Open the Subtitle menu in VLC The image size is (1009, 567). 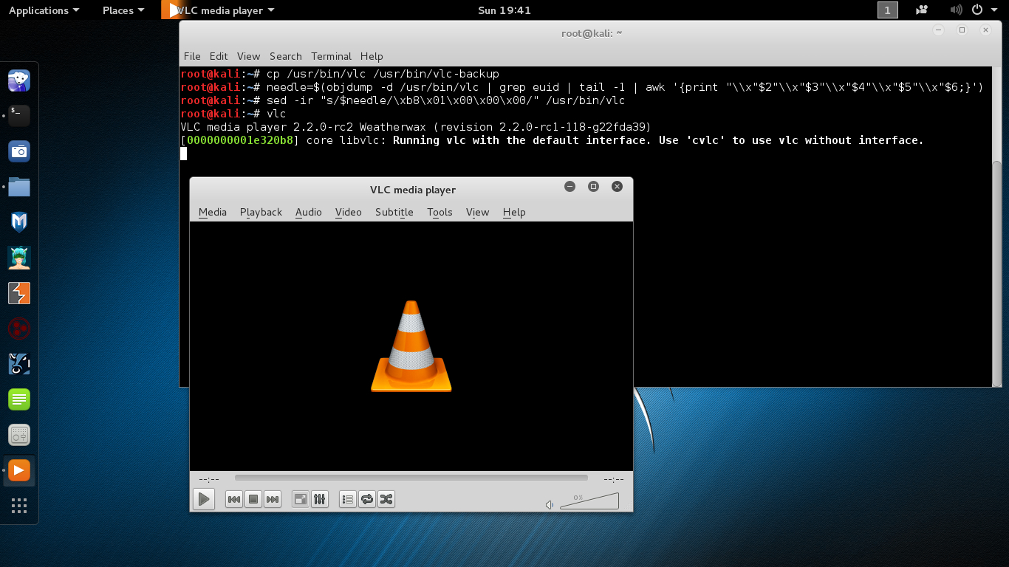394,212
